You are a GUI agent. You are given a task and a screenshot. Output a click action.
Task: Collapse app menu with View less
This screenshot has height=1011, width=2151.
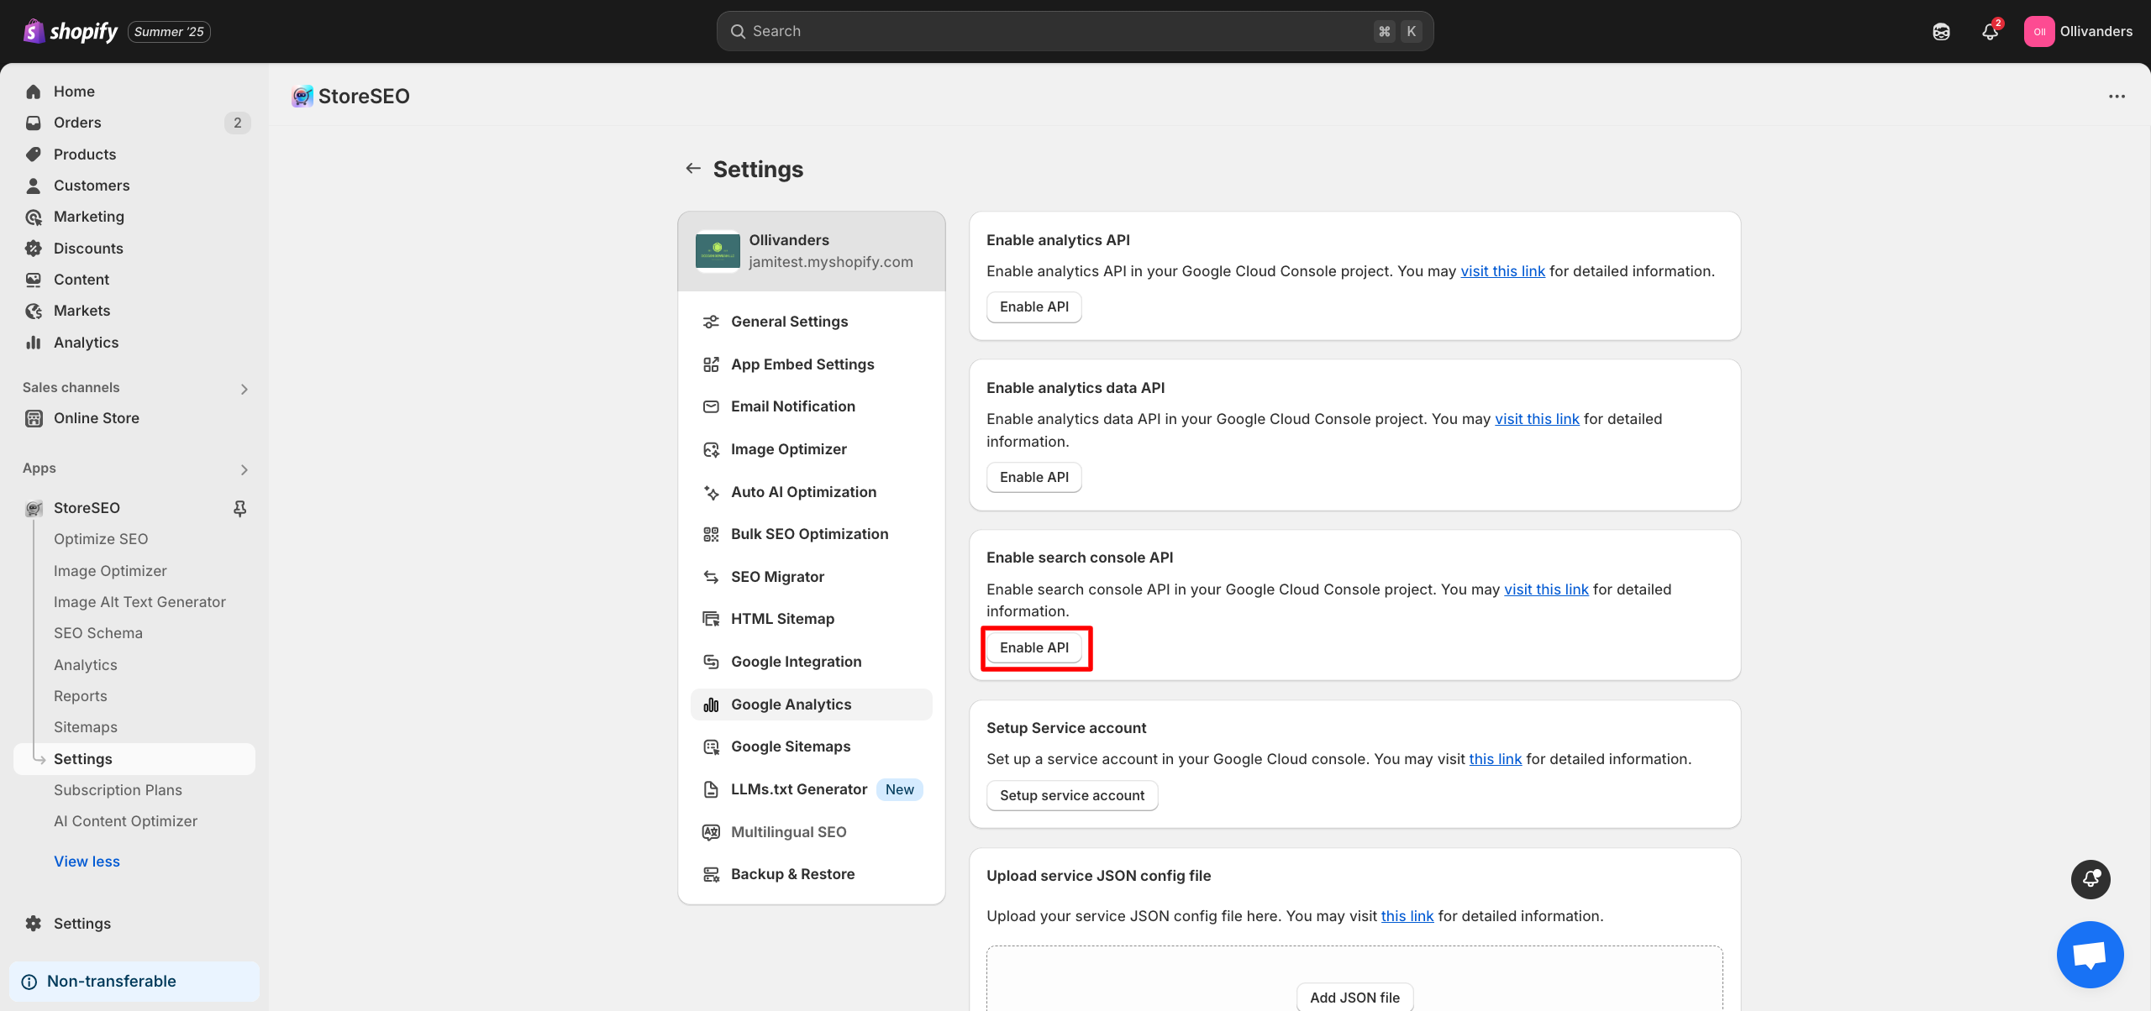coord(87,862)
